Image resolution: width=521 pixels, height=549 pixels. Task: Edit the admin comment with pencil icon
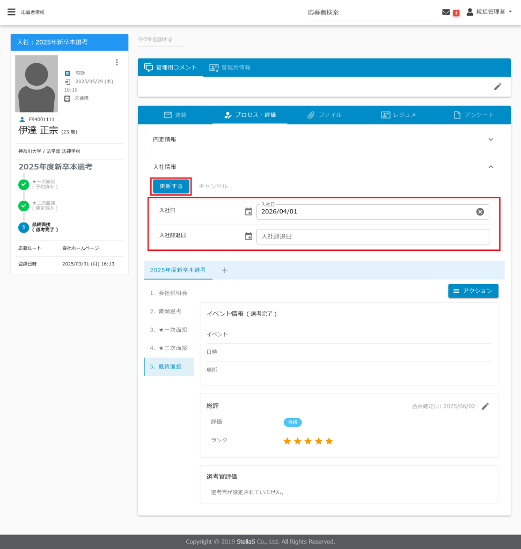[497, 87]
